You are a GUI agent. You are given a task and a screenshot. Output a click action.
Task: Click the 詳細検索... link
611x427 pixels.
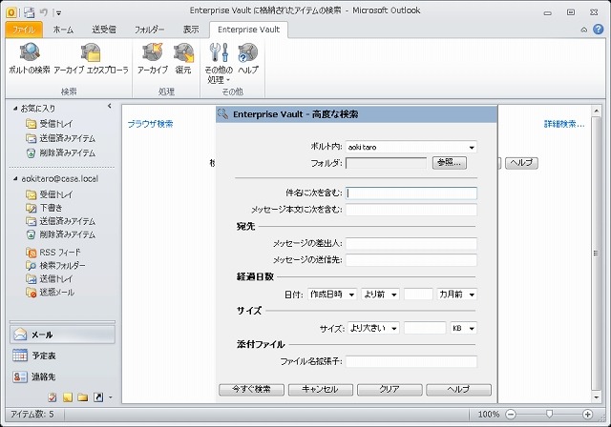[564, 124]
